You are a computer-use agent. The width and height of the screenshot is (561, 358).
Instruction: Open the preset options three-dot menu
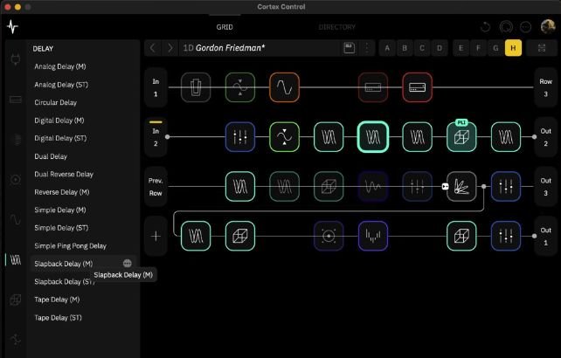pos(367,48)
